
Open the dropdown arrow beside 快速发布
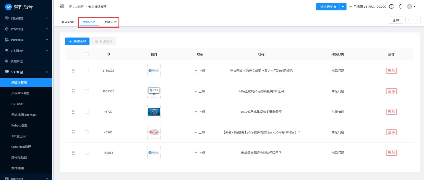343,6
